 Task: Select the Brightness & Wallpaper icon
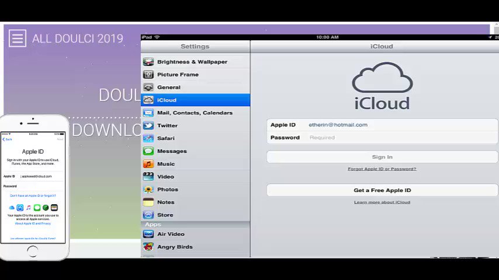click(x=148, y=62)
